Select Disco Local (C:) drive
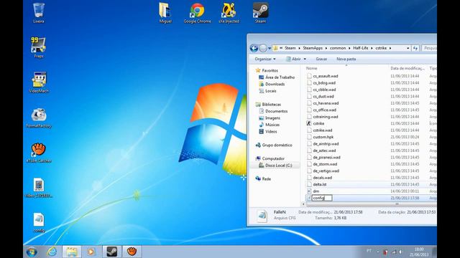The height and width of the screenshot is (258, 460). pos(278,166)
